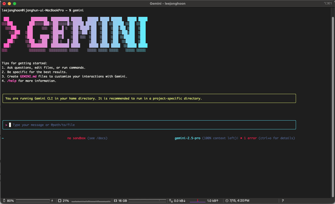Click the memory usage graph
335x204 pixels.
(147, 201)
